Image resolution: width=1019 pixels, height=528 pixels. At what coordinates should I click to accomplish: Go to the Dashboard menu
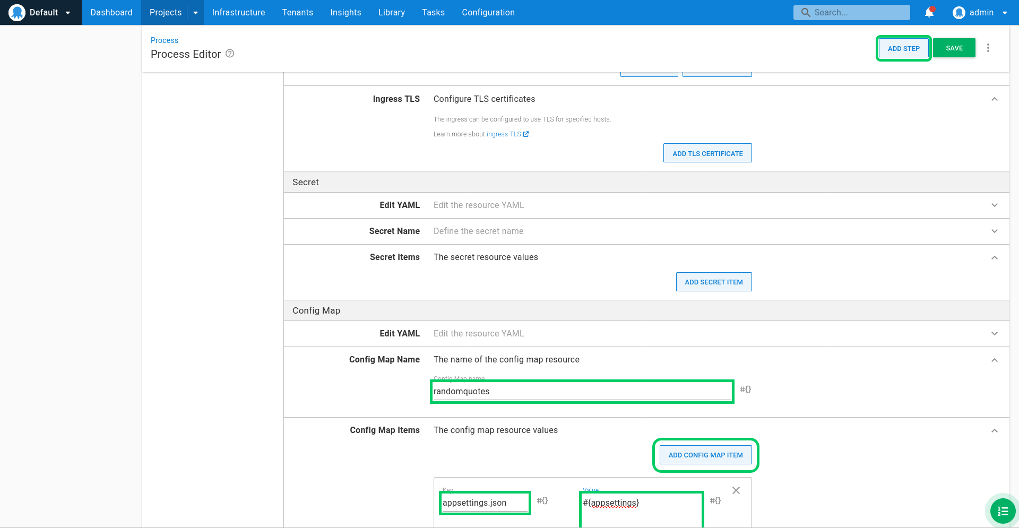(111, 12)
